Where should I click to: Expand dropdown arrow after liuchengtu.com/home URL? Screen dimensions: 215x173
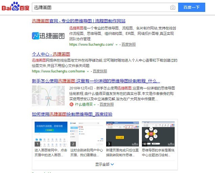(x=88, y=71)
